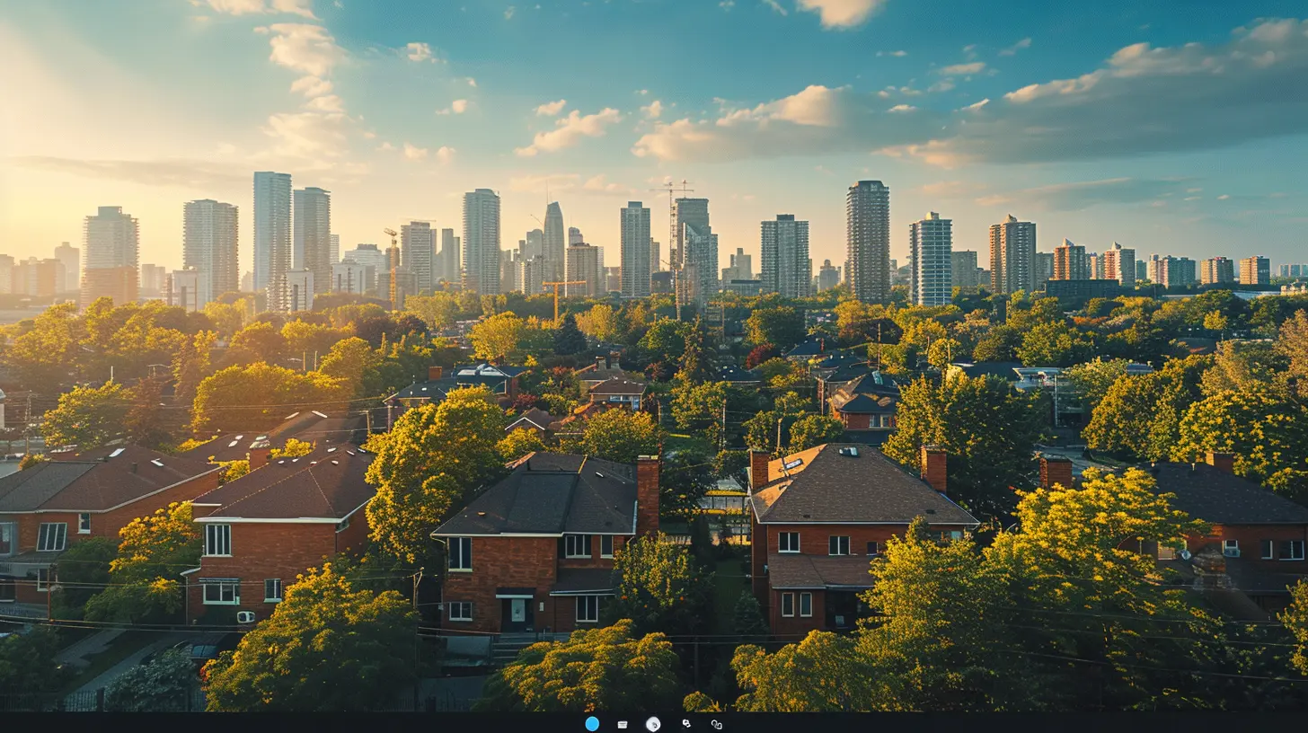Open the rightmost outlined taskbar icon
Screen dimensions: 1308x733
tap(716, 724)
